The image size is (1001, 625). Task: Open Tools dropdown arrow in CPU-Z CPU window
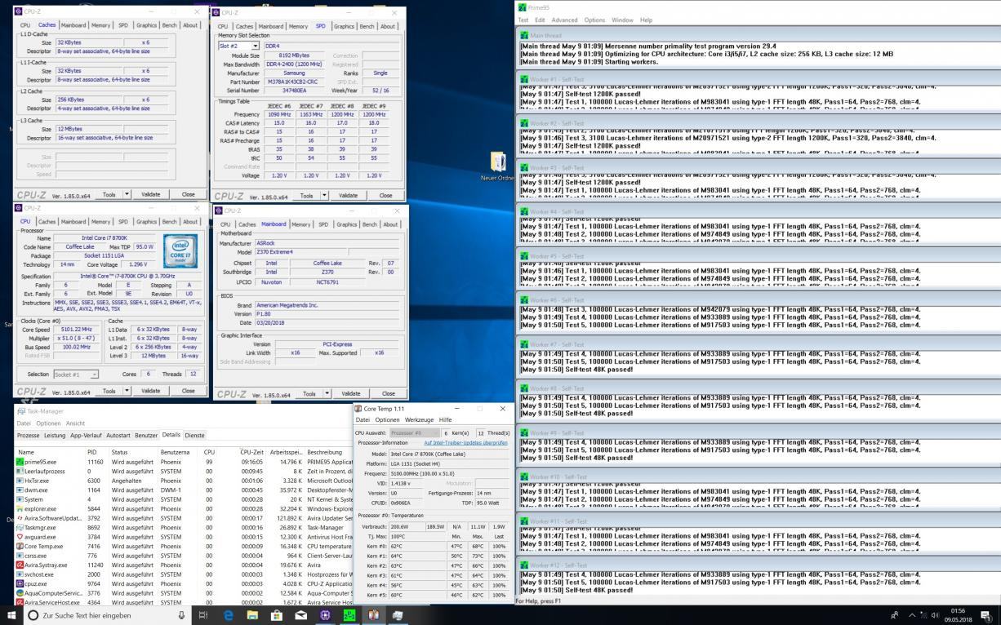(127, 391)
